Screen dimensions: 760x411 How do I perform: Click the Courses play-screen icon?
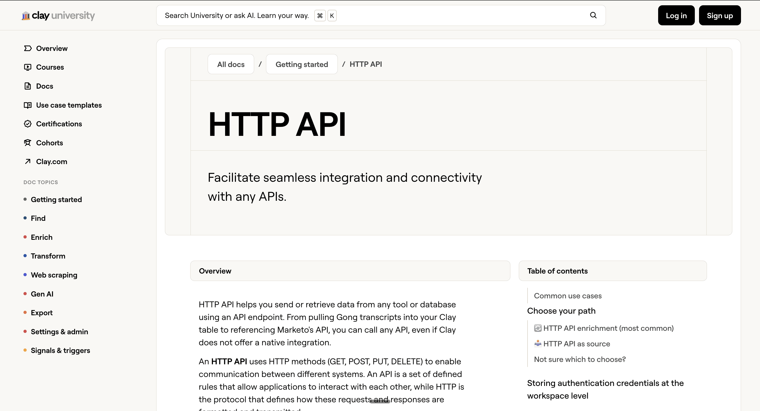pyautogui.click(x=28, y=67)
